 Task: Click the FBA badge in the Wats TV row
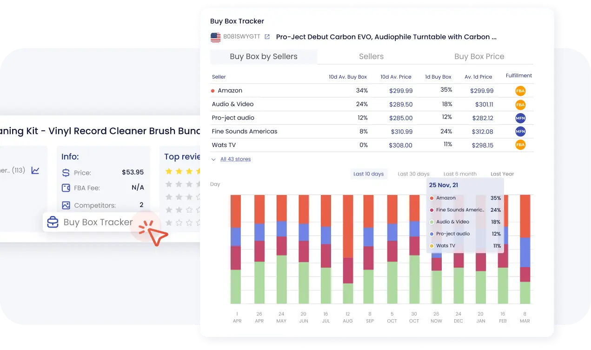[x=520, y=145]
